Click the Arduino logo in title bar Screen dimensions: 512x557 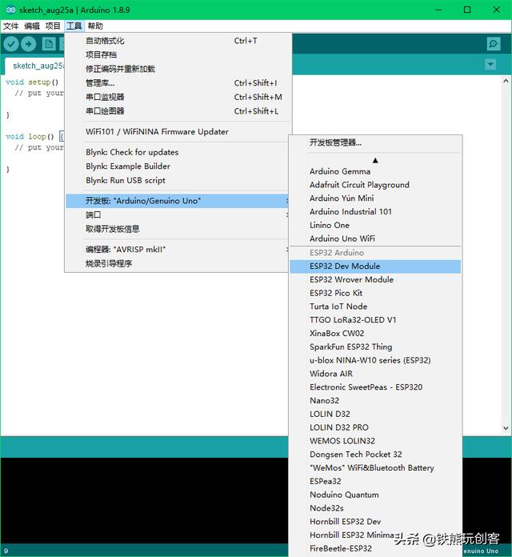[x=11, y=10]
